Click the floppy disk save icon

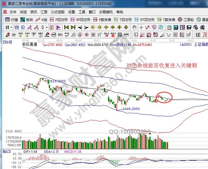click(189, 28)
